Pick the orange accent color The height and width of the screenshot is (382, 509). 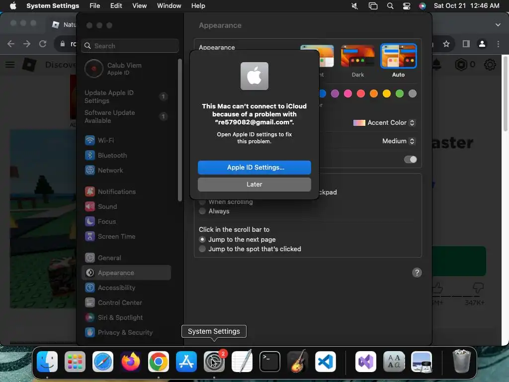click(374, 94)
